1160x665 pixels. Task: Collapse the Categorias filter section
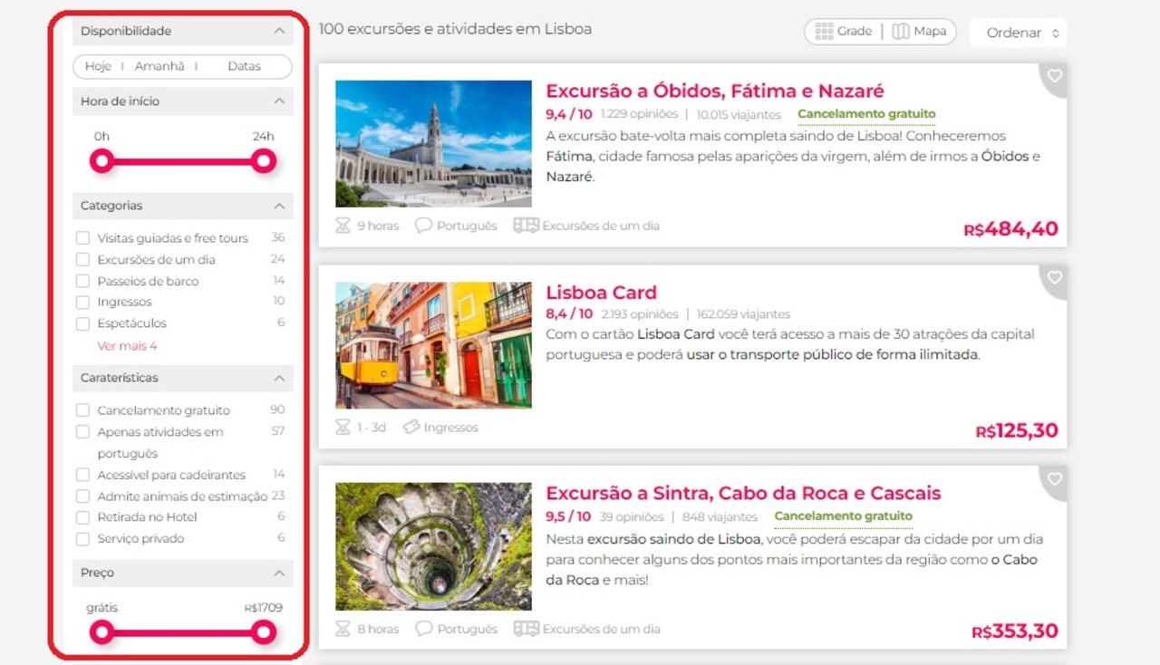click(x=279, y=206)
